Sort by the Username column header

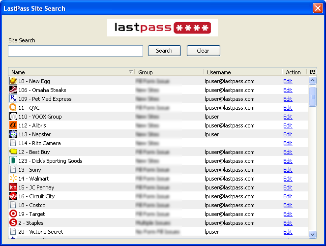(242, 72)
